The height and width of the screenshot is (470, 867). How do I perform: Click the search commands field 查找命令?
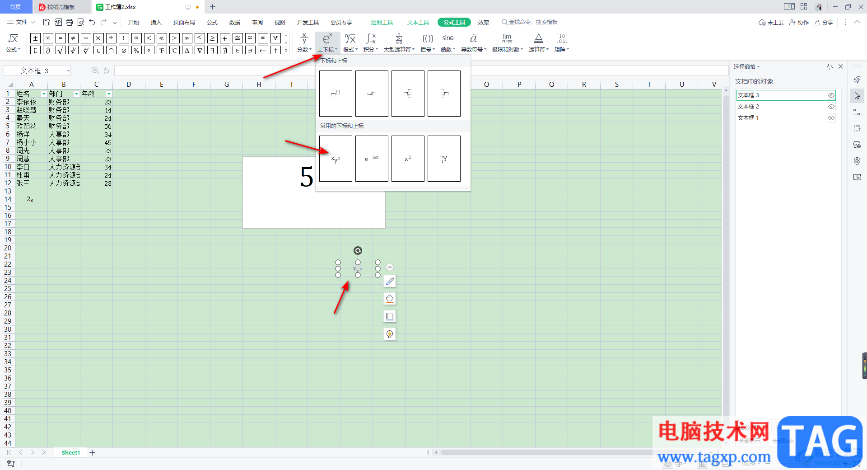(530, 22)
